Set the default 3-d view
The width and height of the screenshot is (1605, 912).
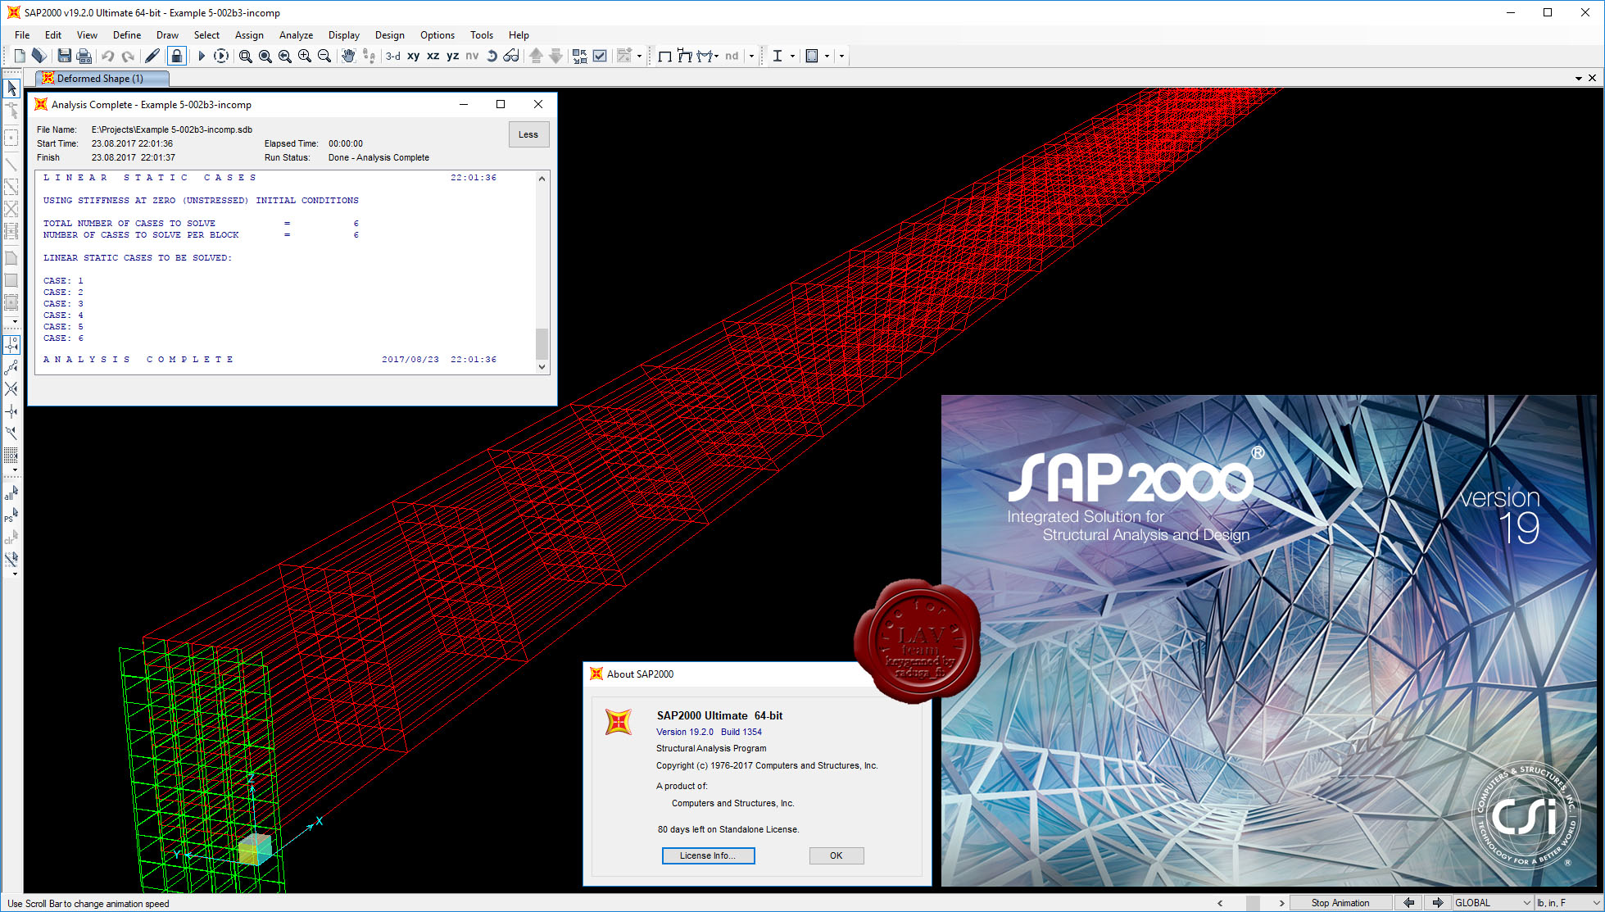[393, 56]
